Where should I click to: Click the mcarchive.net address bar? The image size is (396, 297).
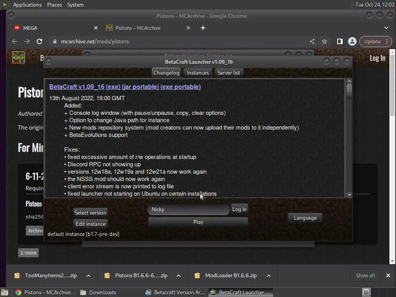[x=177, y=41]
